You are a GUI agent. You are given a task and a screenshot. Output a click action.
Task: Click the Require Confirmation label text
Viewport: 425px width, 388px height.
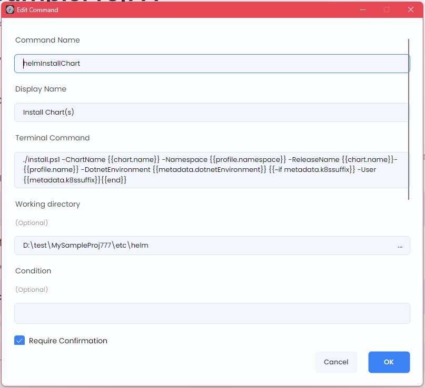coord(67,340)
